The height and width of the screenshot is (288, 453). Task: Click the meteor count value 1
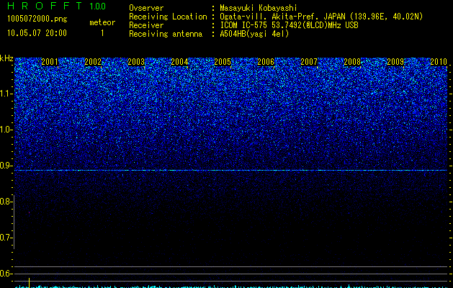102,33
